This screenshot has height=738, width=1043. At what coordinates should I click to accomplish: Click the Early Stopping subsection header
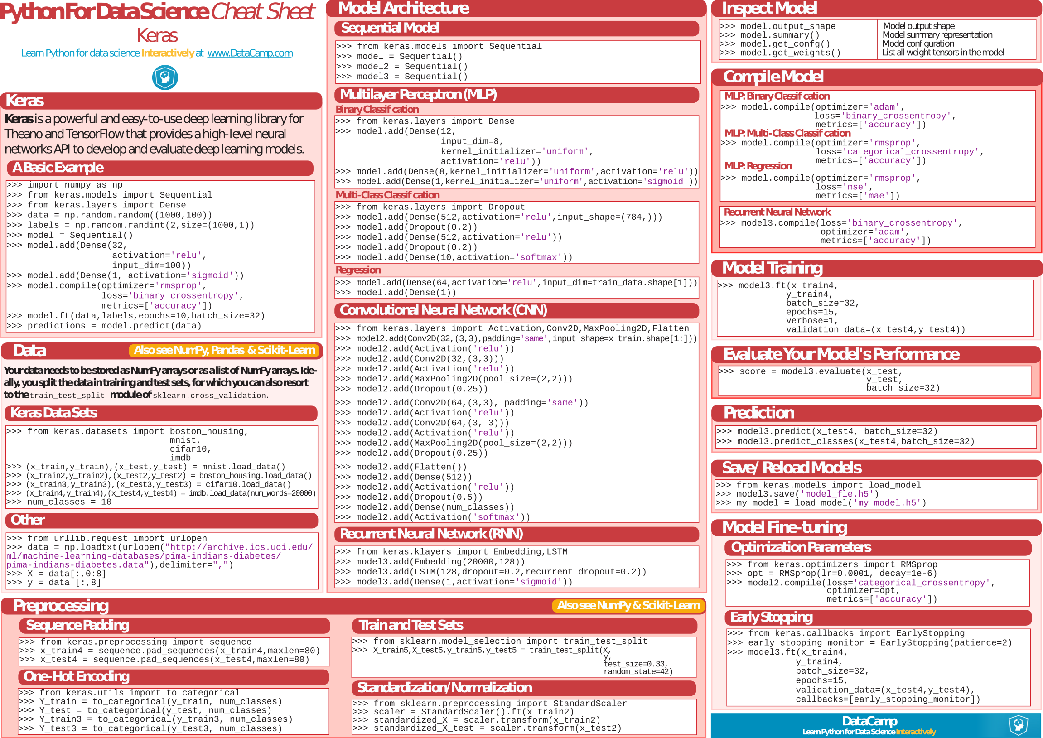point(771,617)
